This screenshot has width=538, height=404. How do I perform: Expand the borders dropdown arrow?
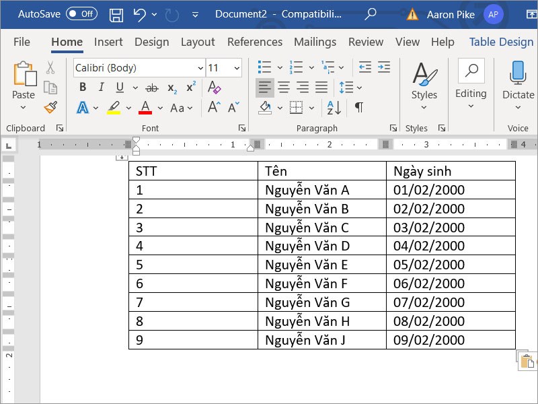coord(311,108)
